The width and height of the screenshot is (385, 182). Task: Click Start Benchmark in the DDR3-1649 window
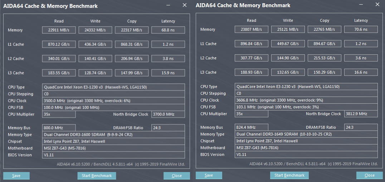pos(289,175)
